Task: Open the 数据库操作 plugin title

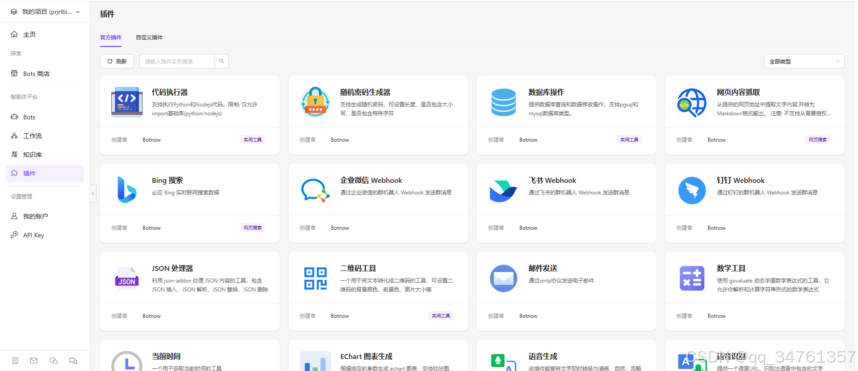Action: 546,92
